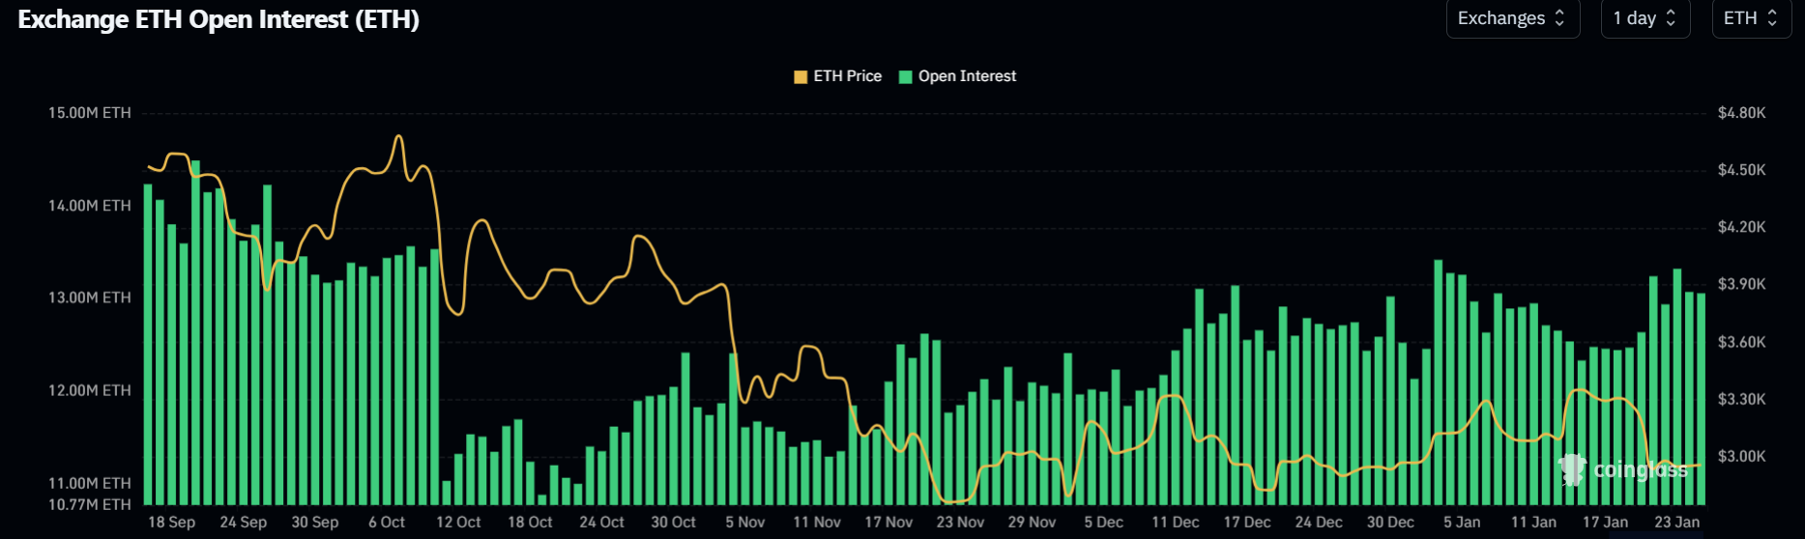Click the yellow ETH Price legend swatch
This screenshot has height=539, width=1805.
(801, 77)
